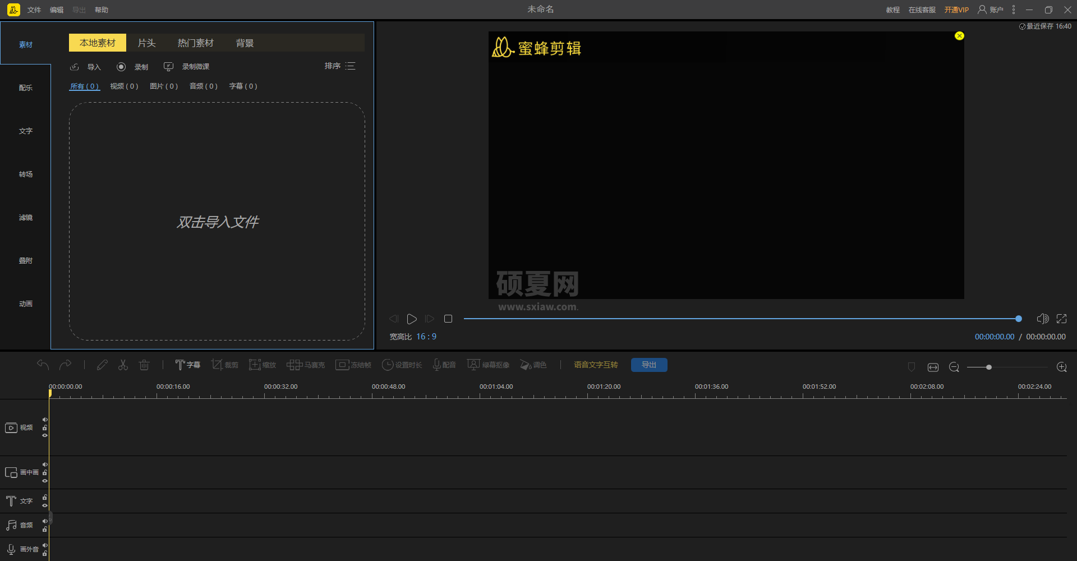1077x561 pixels.
Task: Click the blue 导出 export button
Action: pos(649,365)
